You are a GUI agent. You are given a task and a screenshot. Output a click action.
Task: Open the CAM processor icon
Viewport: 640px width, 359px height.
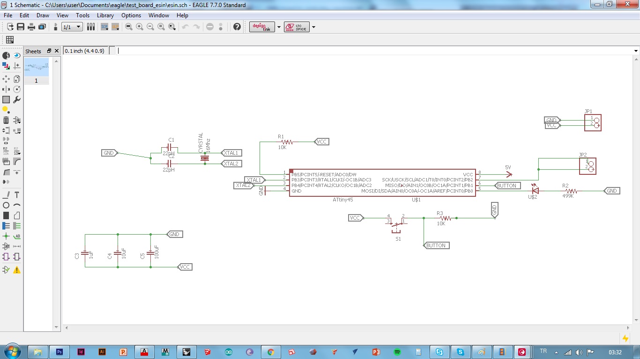(42, 27)
